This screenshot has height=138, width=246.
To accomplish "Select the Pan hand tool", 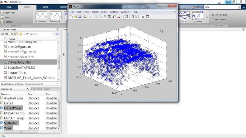I will (105, 17).
